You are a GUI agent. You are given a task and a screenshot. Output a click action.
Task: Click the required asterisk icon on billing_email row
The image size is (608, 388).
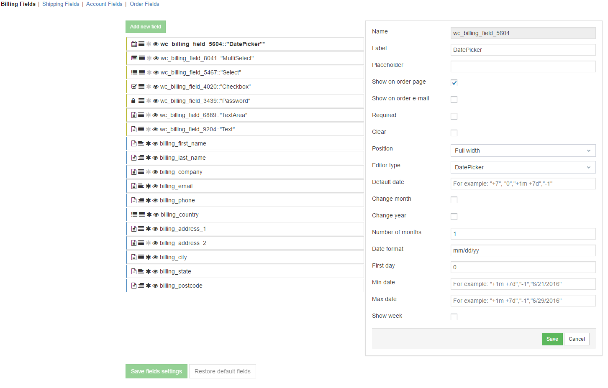pos(148,186)
